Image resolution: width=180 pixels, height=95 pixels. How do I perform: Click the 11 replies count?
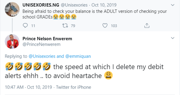click(x=33, y=26)
